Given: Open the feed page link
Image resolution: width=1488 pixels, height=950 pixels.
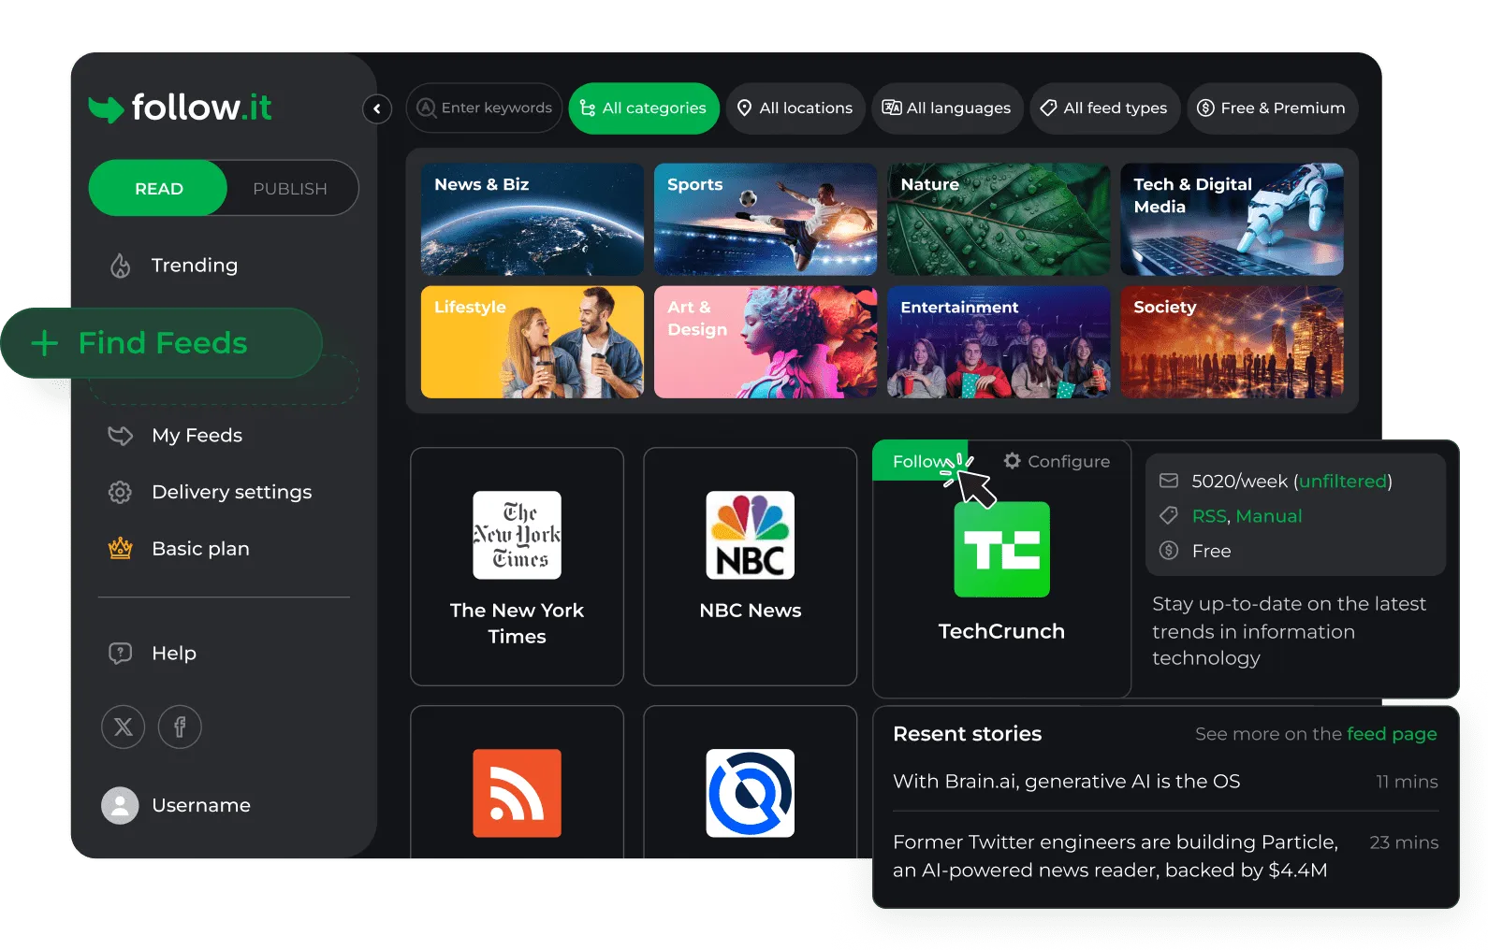Looking at the screenshot, I should pos(1391,734).
